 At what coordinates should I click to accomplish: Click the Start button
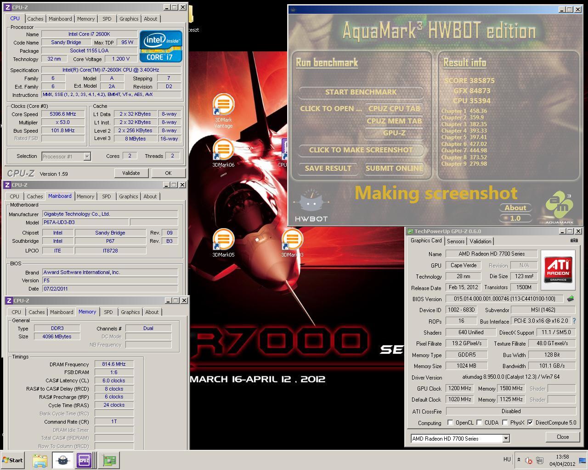(x=12, y=460)
